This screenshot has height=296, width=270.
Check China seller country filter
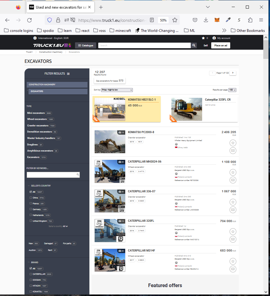tap(31, 198)
